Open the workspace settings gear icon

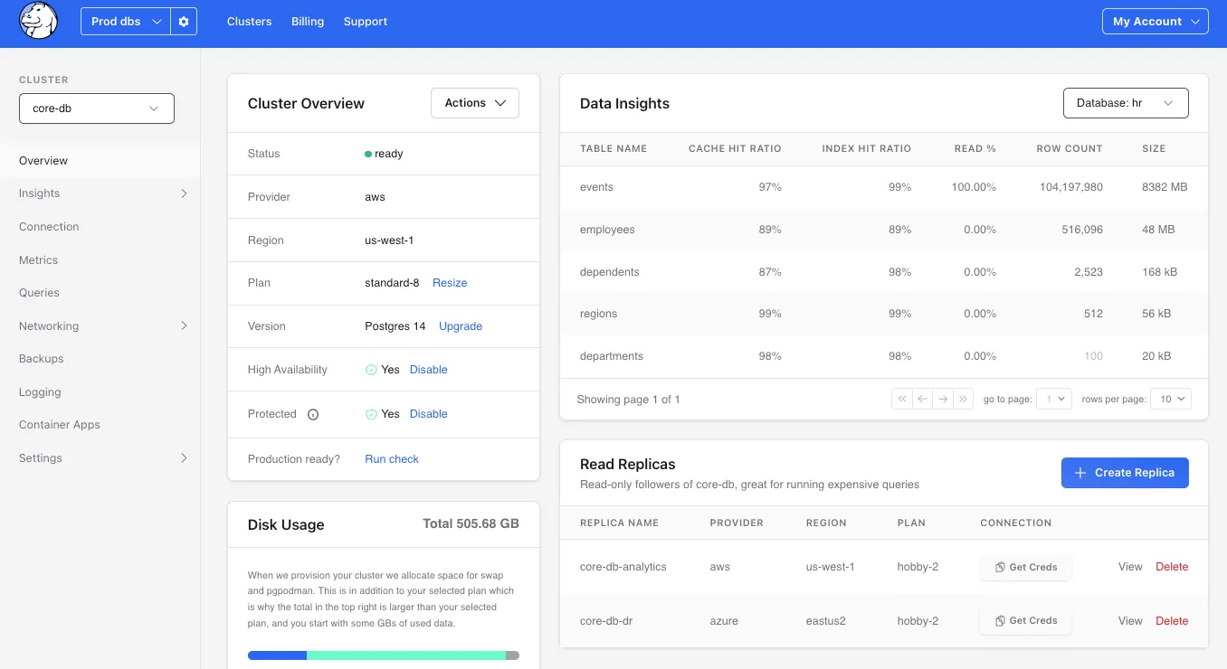coord(184,21)
